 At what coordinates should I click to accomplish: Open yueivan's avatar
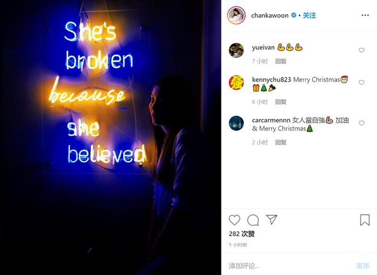tap(236, 50)
